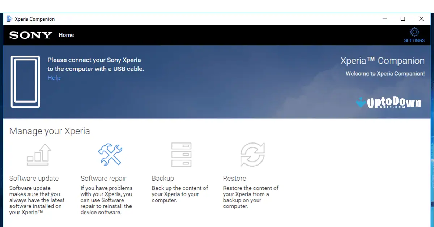Image resolution: width=434 pixels, height=227 pixels.
Task: Click the Backup label
Action: click(x=163, y=178)
